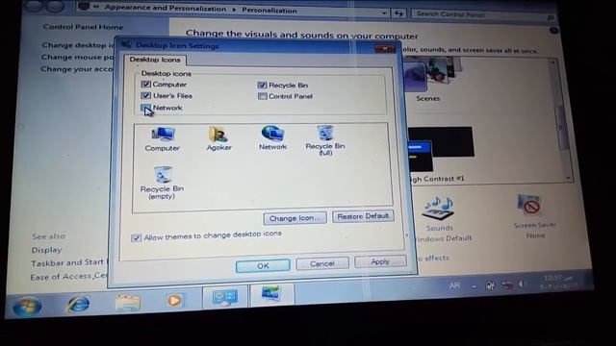Close the Desktop Icon Settings dialog

click(384, 49)
